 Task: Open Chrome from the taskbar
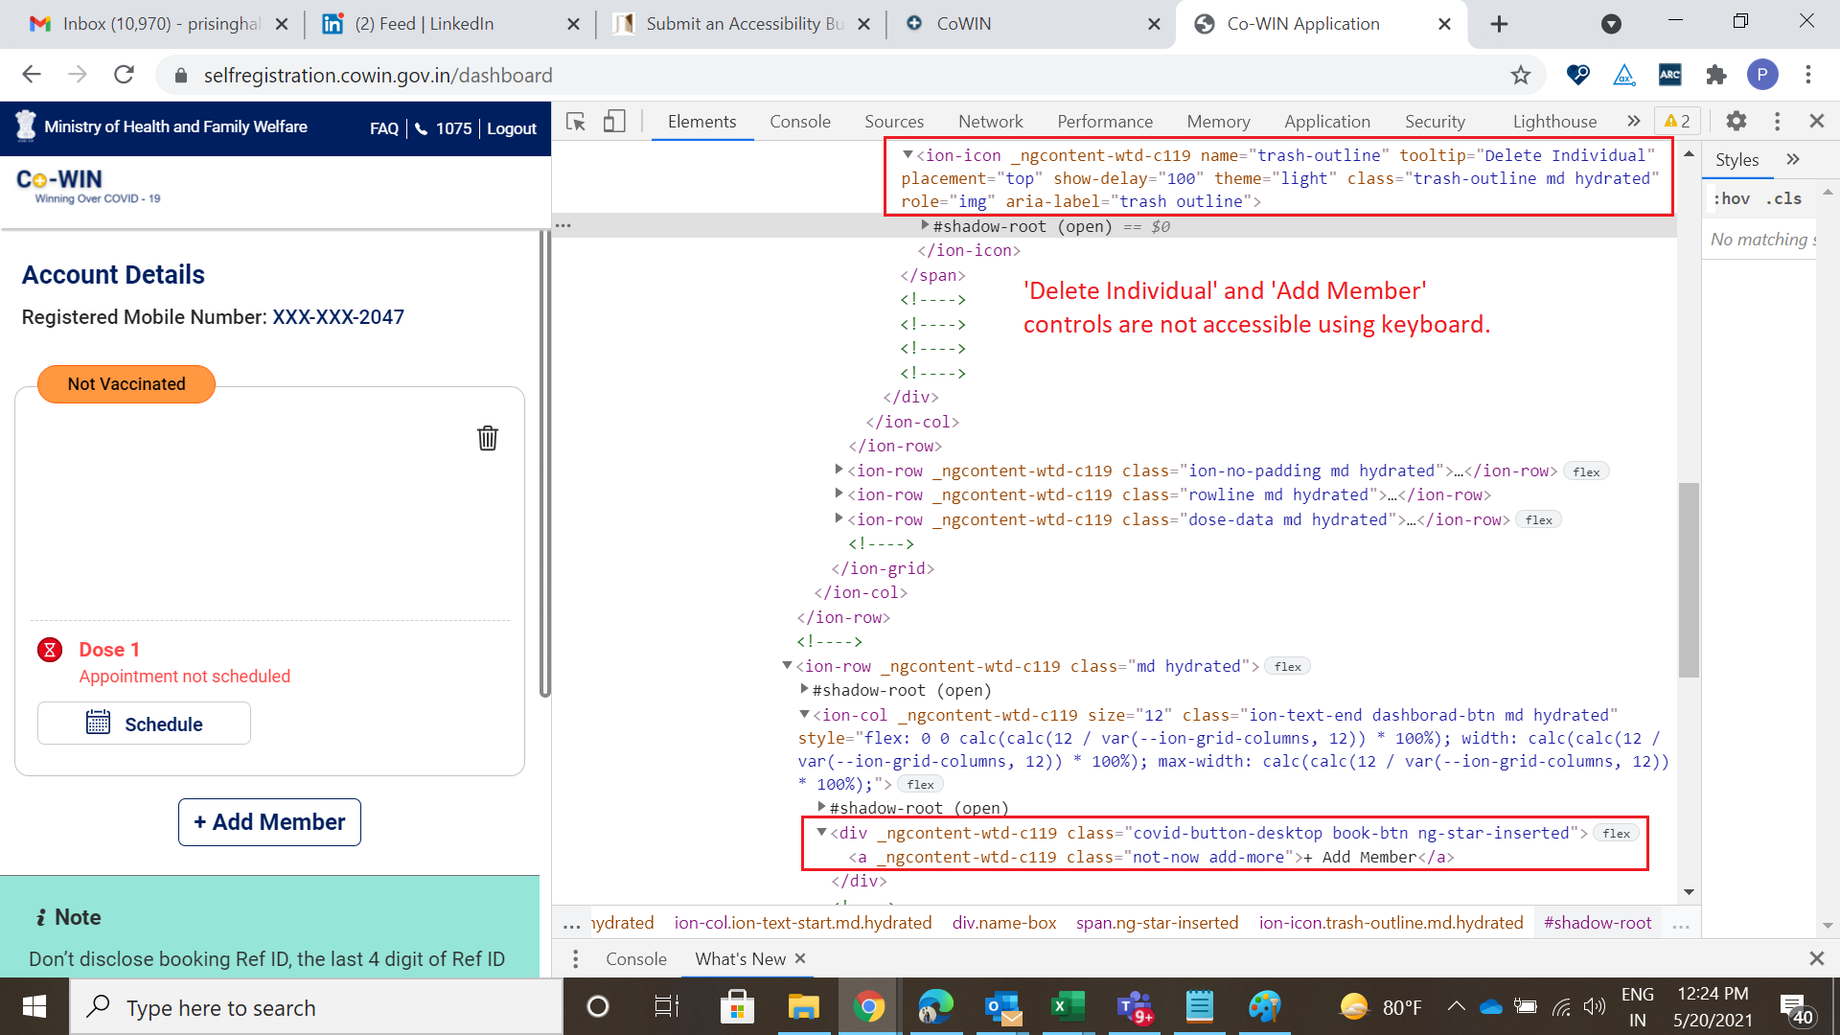pyautogui.click(x=868, y=1006)
